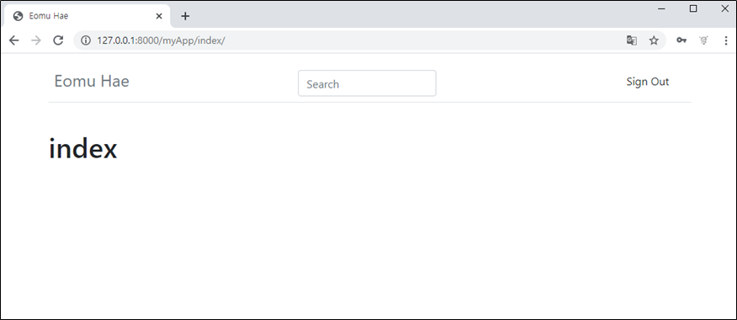Click the address bar URL text
The image size is (737, 320).
point(161,40)
